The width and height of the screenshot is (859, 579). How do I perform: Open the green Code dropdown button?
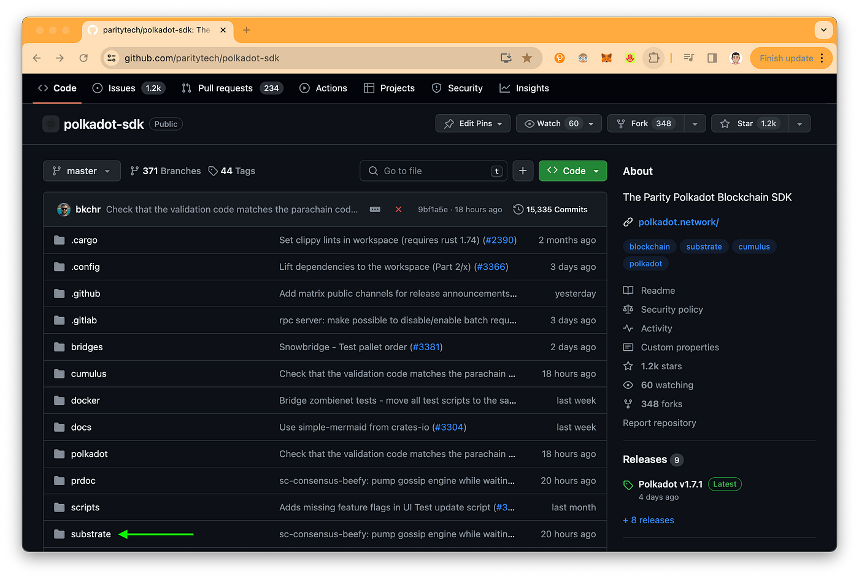pyautogui.click(x=572, y=171)
